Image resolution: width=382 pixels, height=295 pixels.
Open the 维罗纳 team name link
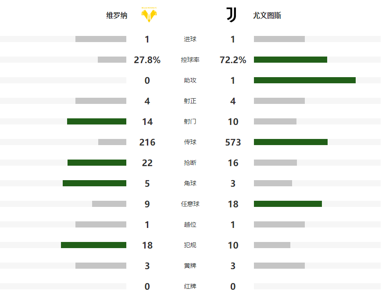[x=117, y=15]
